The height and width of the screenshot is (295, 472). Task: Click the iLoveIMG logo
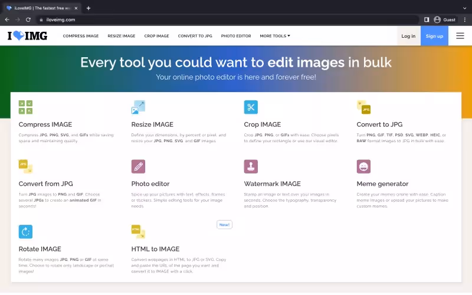point(27,36)
